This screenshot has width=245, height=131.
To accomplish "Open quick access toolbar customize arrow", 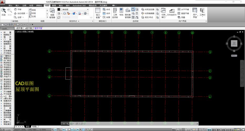I will click(33, 25).
